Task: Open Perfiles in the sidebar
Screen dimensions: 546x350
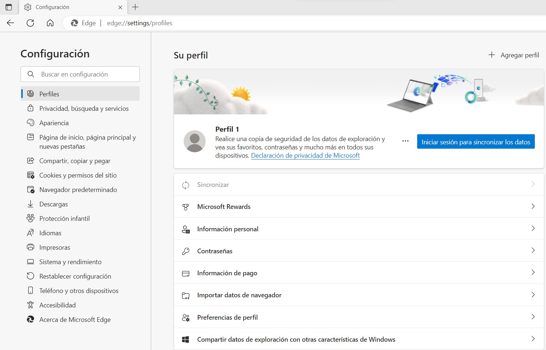Action: 80,94
